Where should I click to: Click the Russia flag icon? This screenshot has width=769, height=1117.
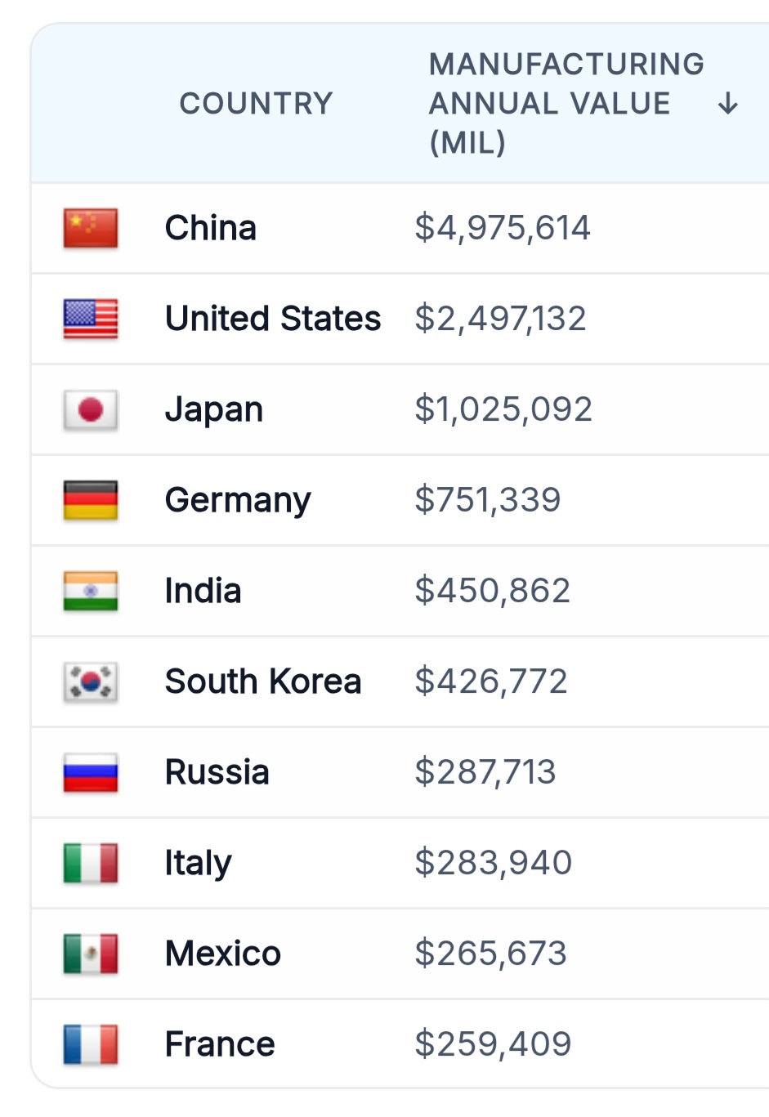[91, 772]
